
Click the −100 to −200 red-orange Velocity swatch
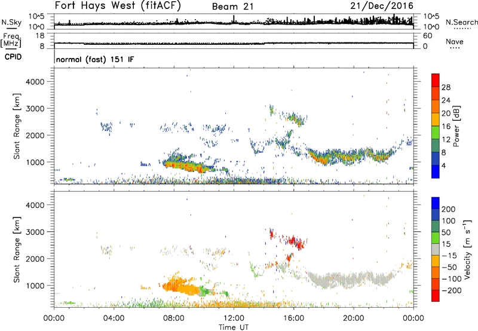436,284
